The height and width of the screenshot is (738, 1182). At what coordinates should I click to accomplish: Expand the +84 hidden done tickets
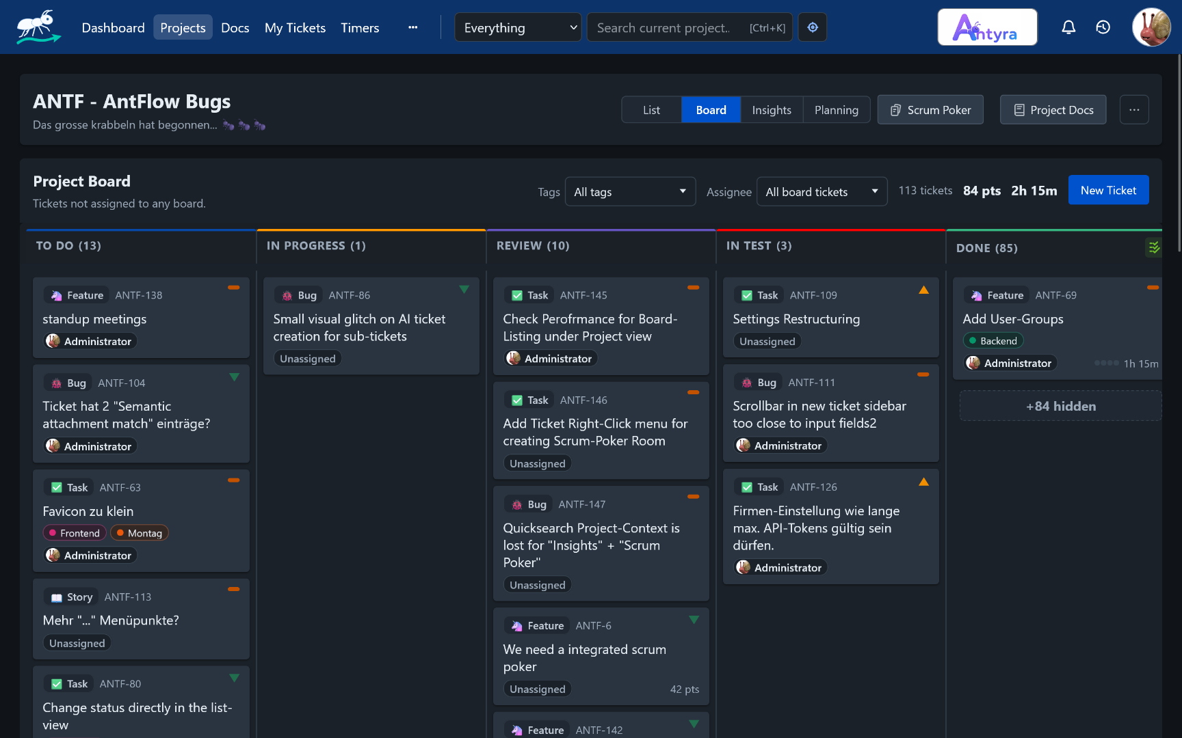[x=1060, y=406]
